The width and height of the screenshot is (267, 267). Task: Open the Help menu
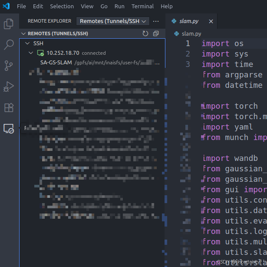pos(167,7)
